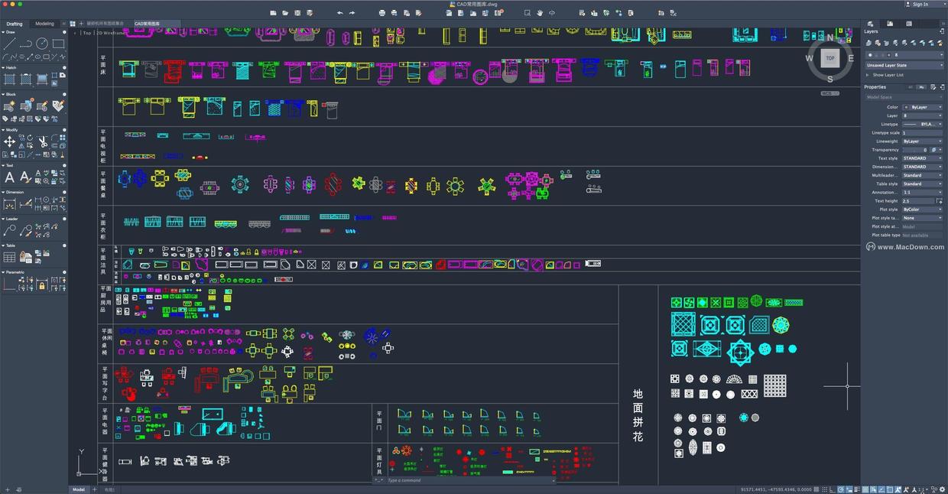Expand the Show Layer List section

[x=887, y=75]
